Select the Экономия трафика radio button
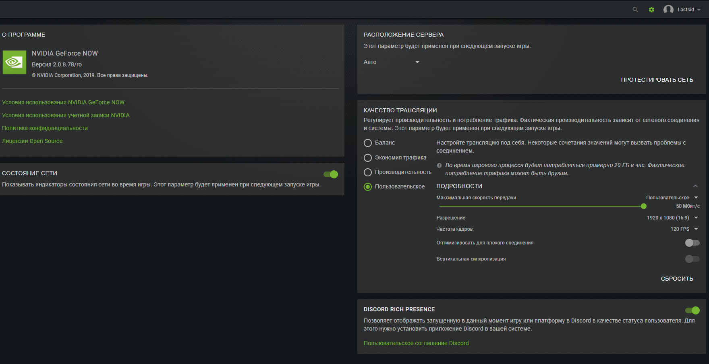This screenshot has width=709, height=364. (x=368, y=158)
